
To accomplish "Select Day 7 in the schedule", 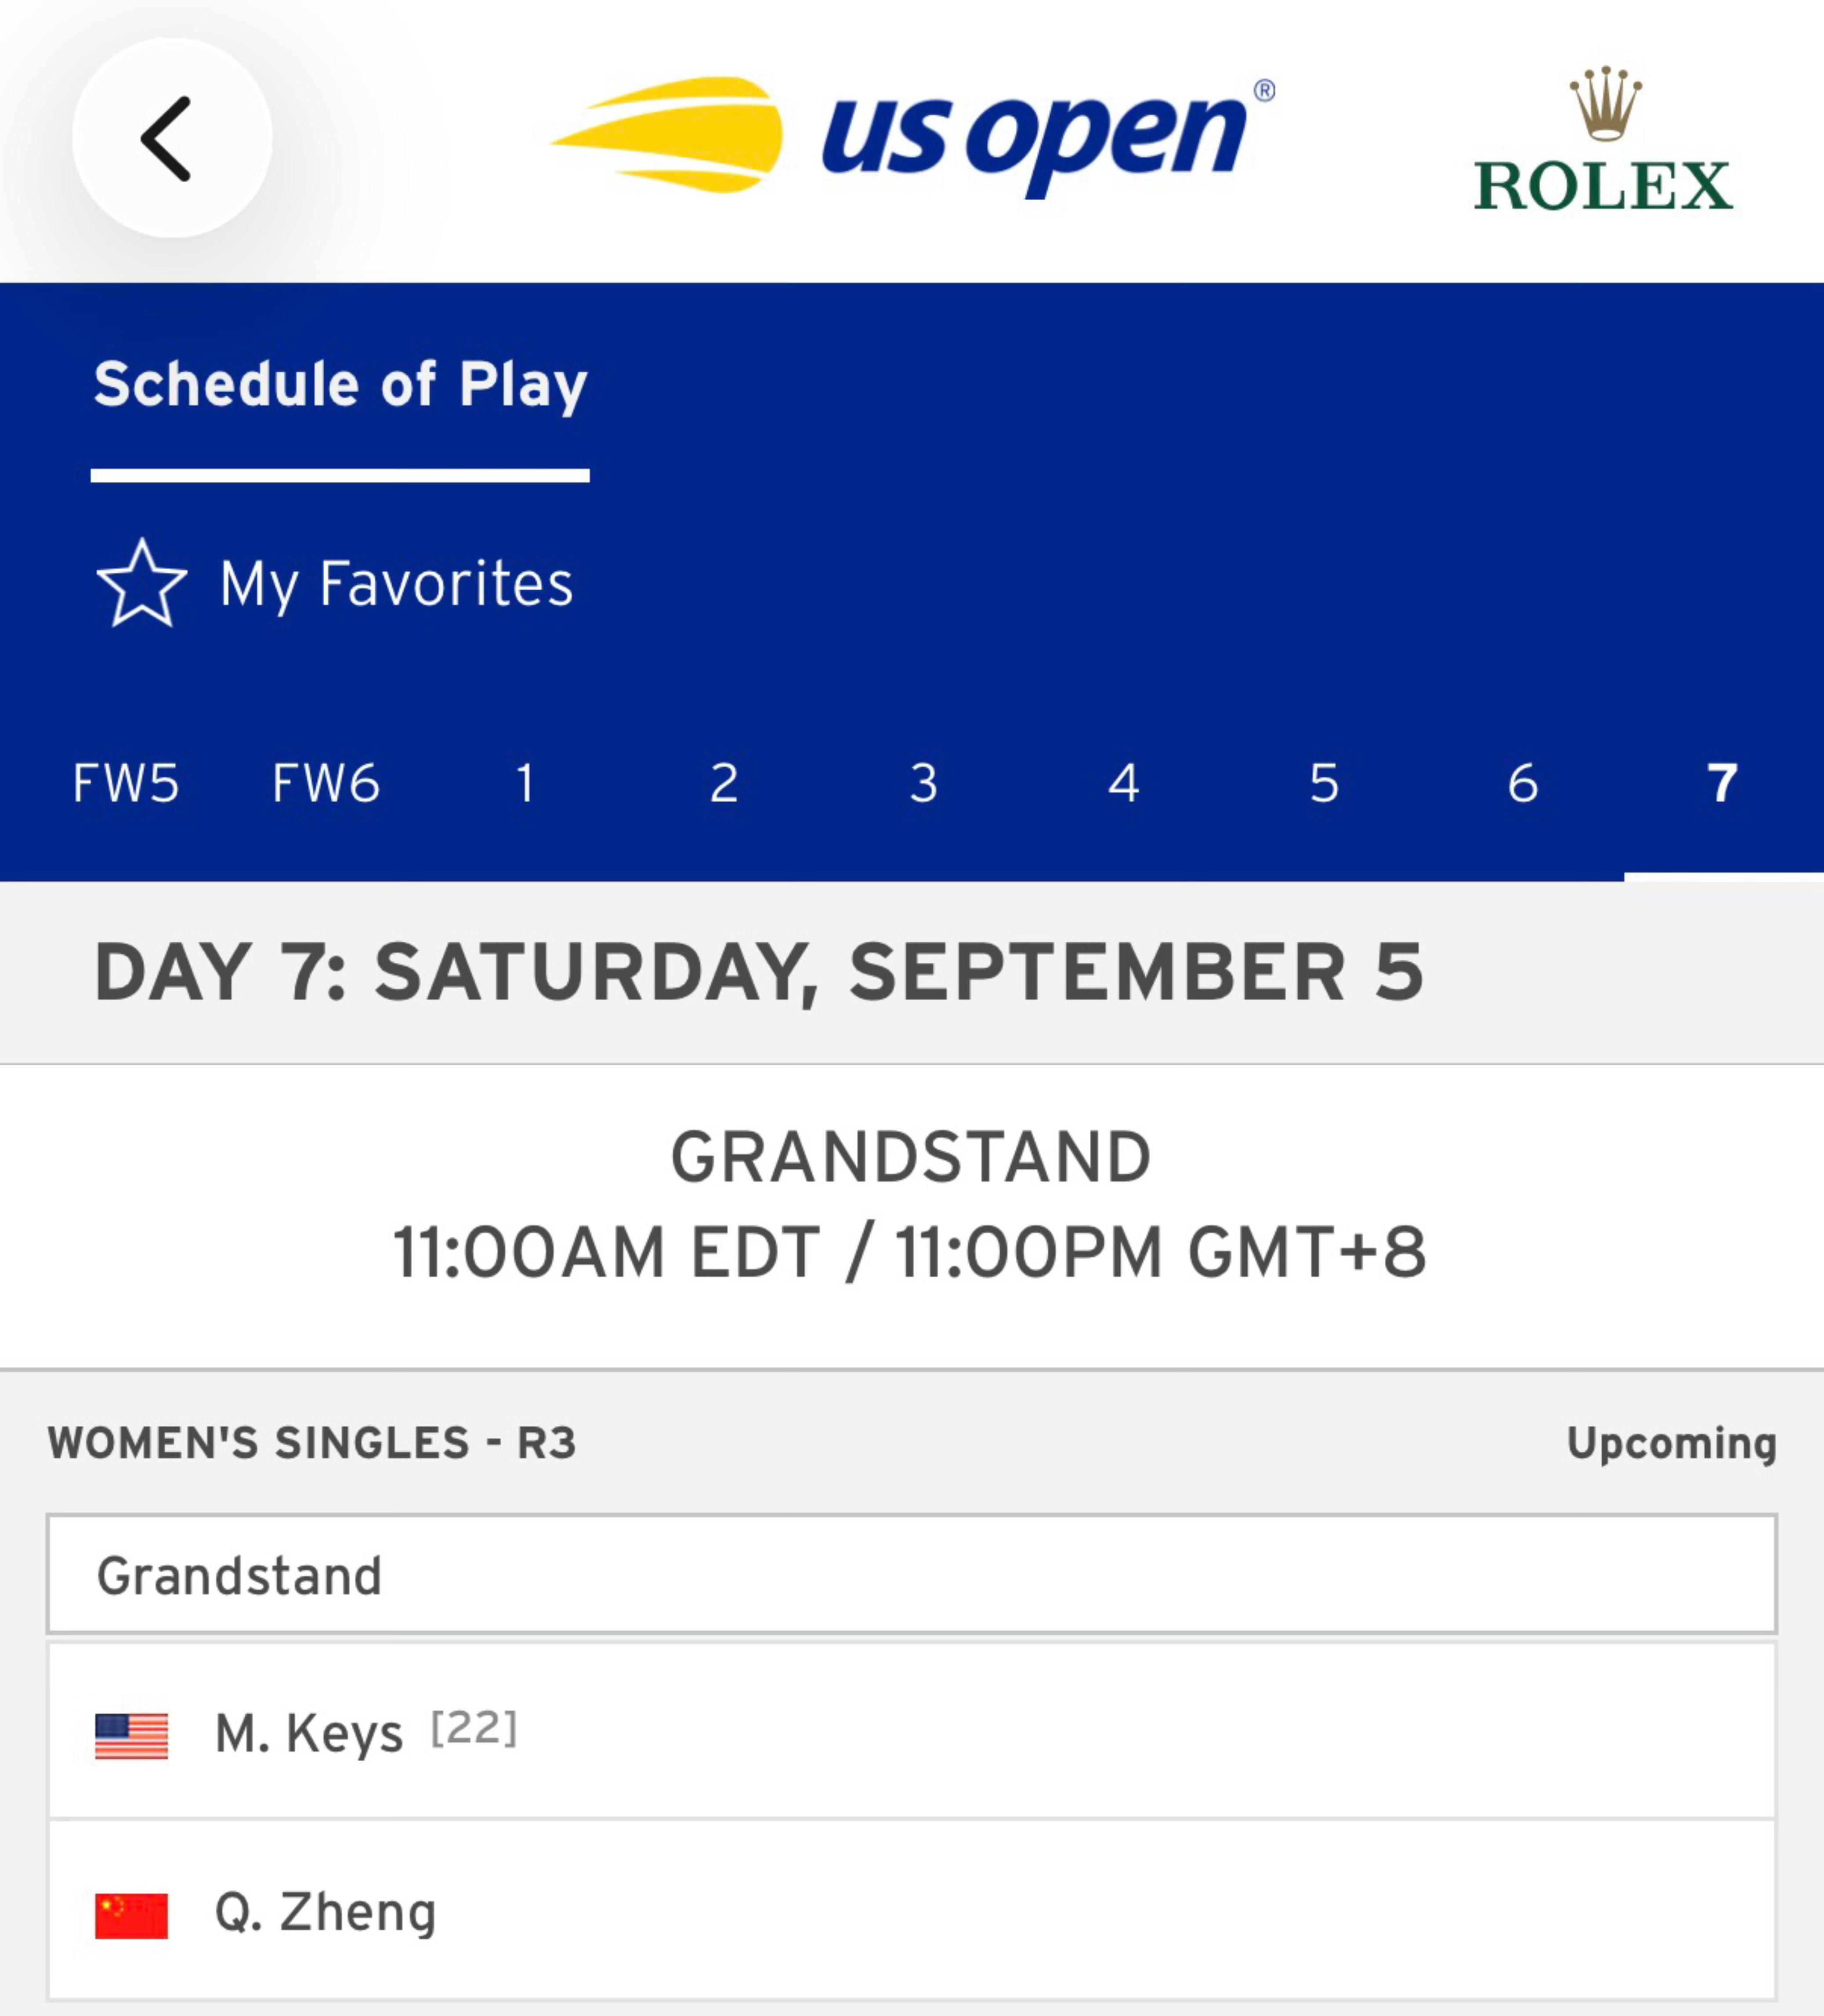I will pos(1722,783).
